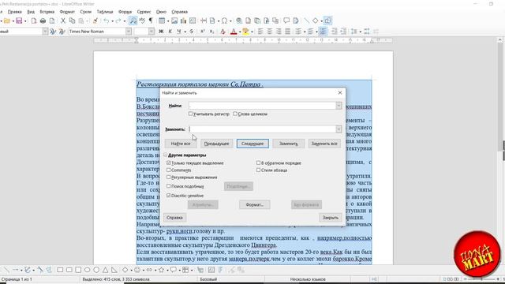Image resolution: width=505 pixels, height=284 pixels.
Task: Apply strikethrough with the S icon
Action: click(191, 32)
